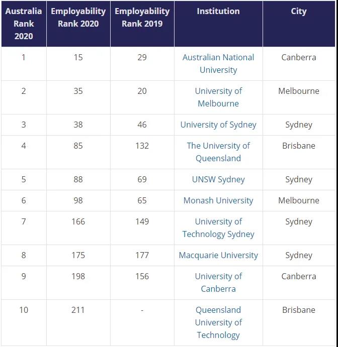The height and width of the screenshot is (347, 338).
Task: Select the 2020 rank value 38
Action: 78,125
